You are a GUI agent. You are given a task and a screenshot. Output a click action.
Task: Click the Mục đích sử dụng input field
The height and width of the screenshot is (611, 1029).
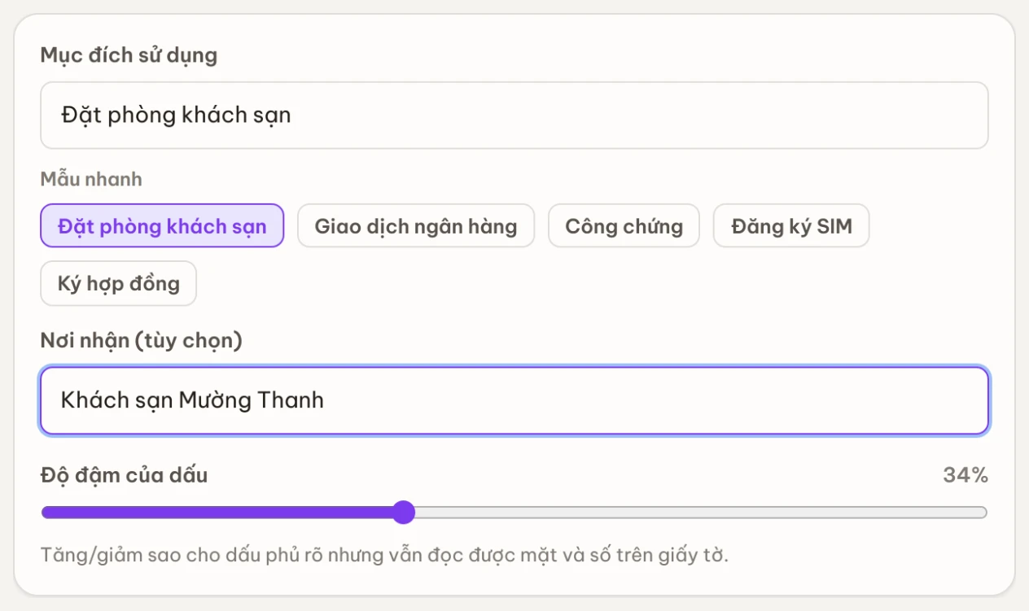click(x=514, y=116)
